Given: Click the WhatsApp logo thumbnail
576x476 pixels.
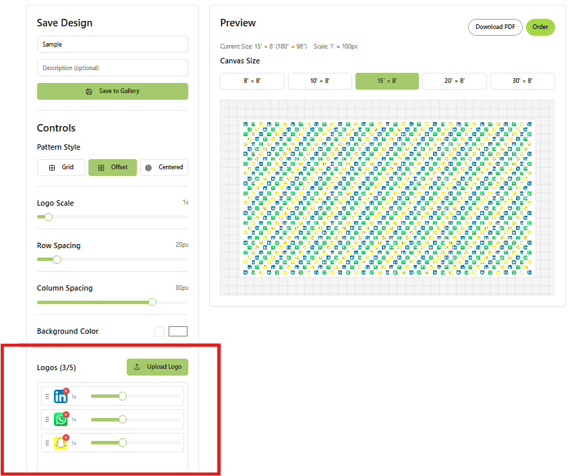Looking at the screenshot, I should [x=61, y=419].
